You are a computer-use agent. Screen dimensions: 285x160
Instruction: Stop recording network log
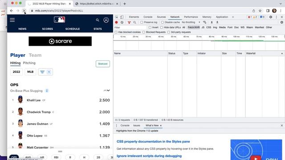point(117,22)
